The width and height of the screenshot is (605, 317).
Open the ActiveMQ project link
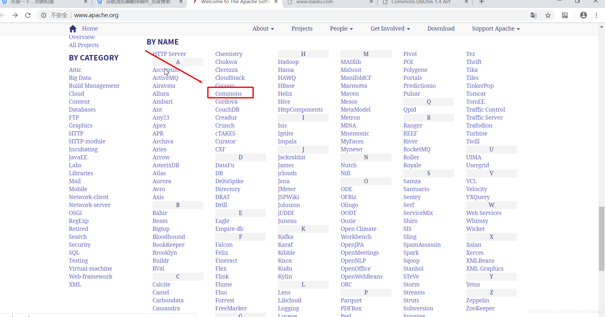[x=165, y=78]
